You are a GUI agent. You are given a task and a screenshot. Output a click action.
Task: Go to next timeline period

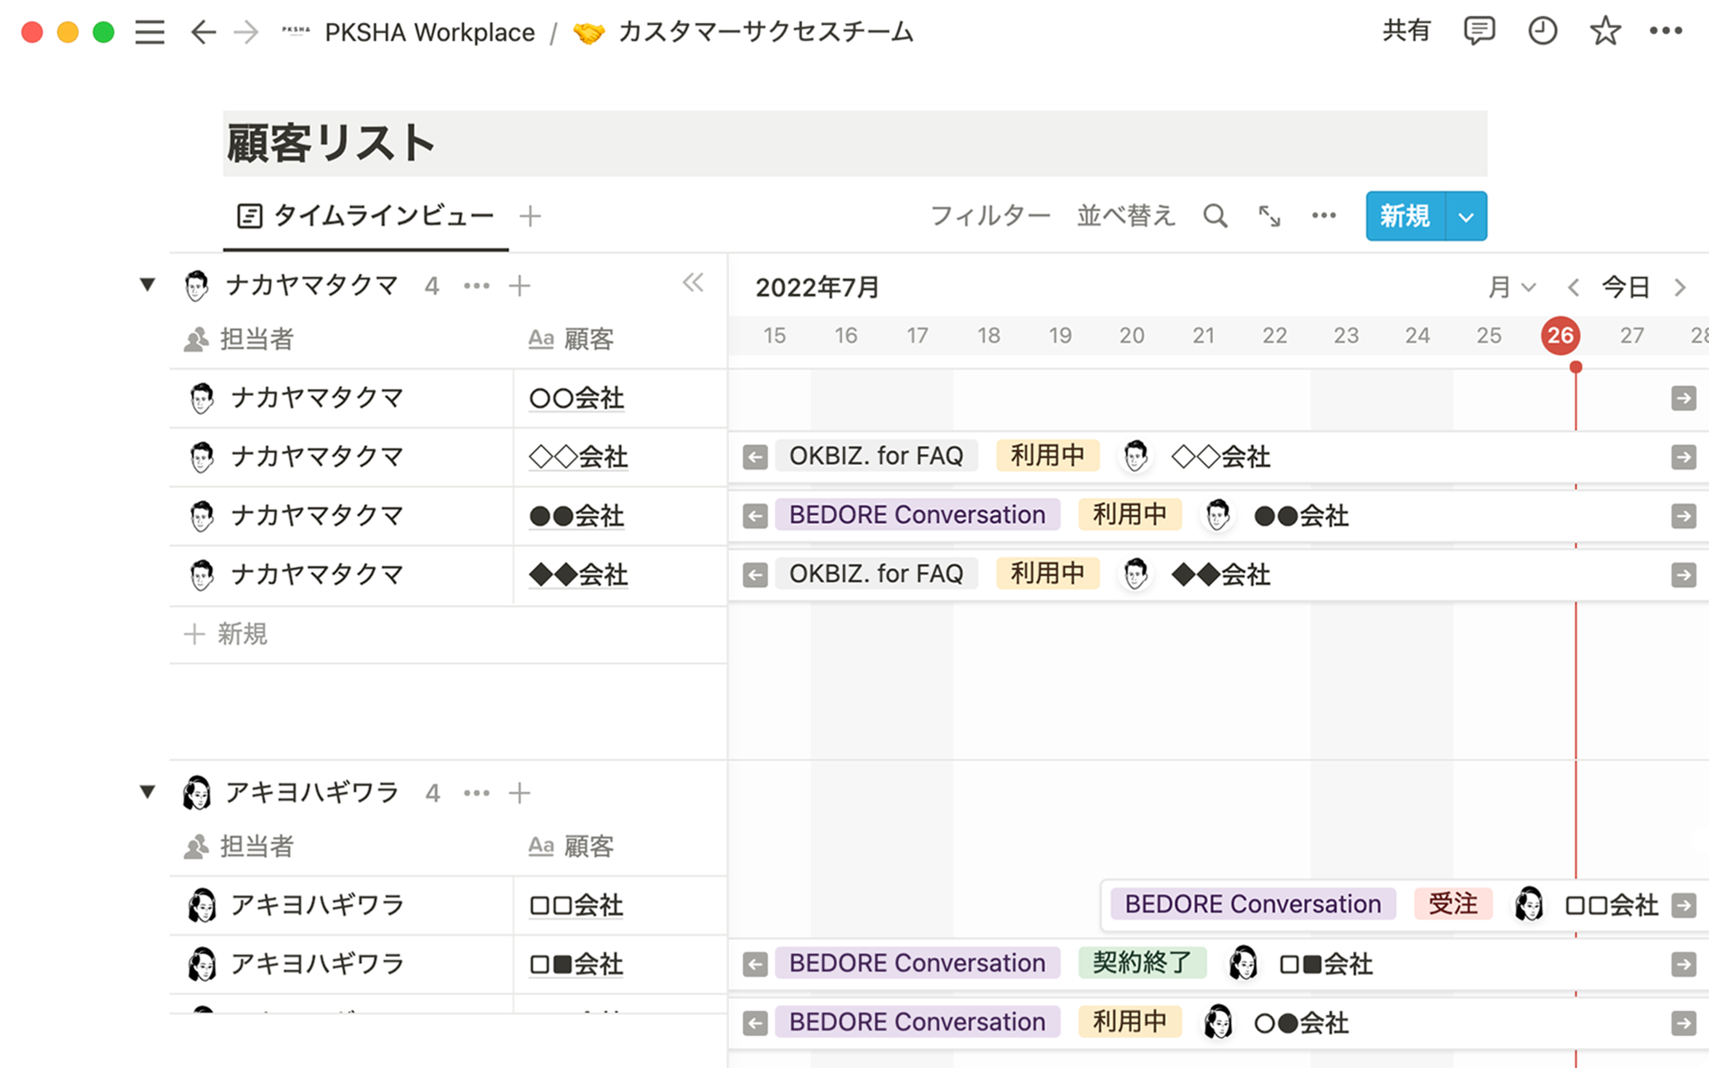pos(1680,287)
